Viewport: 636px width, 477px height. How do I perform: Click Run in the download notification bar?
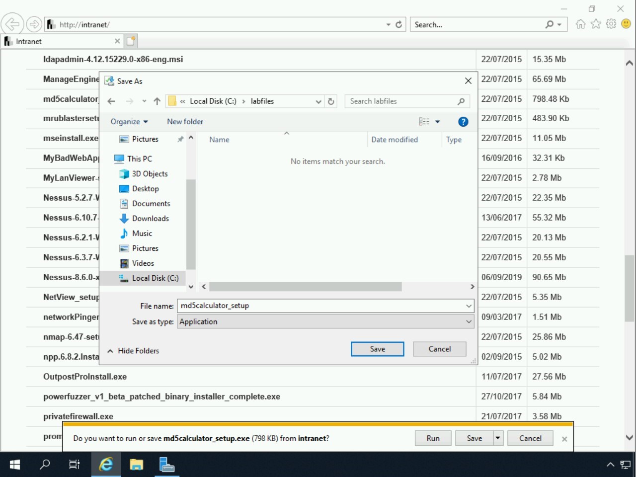coord(433,438)
